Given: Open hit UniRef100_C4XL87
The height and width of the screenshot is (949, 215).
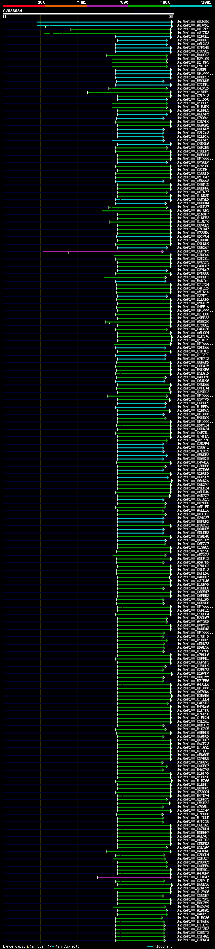Looking at the screenshot, I should click(x=192, y=266).
